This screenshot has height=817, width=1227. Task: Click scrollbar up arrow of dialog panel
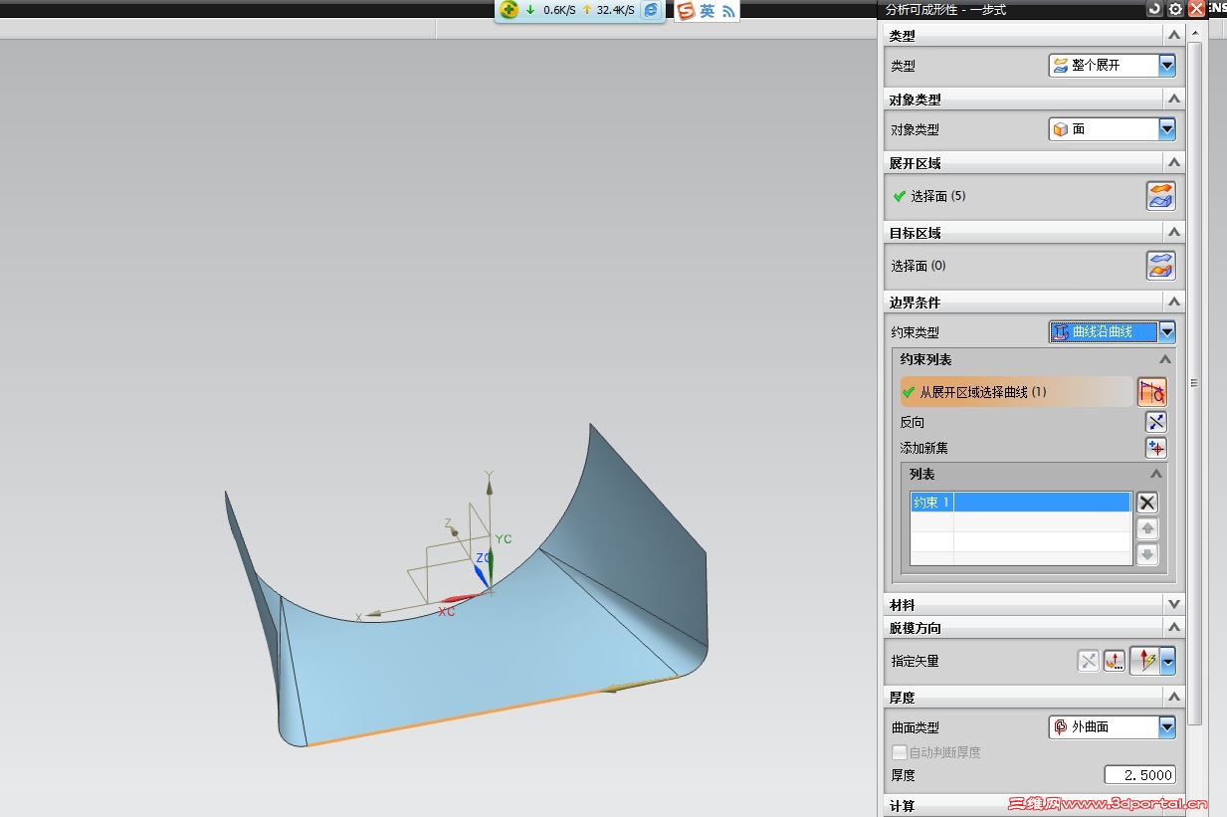pos(1195,33)
